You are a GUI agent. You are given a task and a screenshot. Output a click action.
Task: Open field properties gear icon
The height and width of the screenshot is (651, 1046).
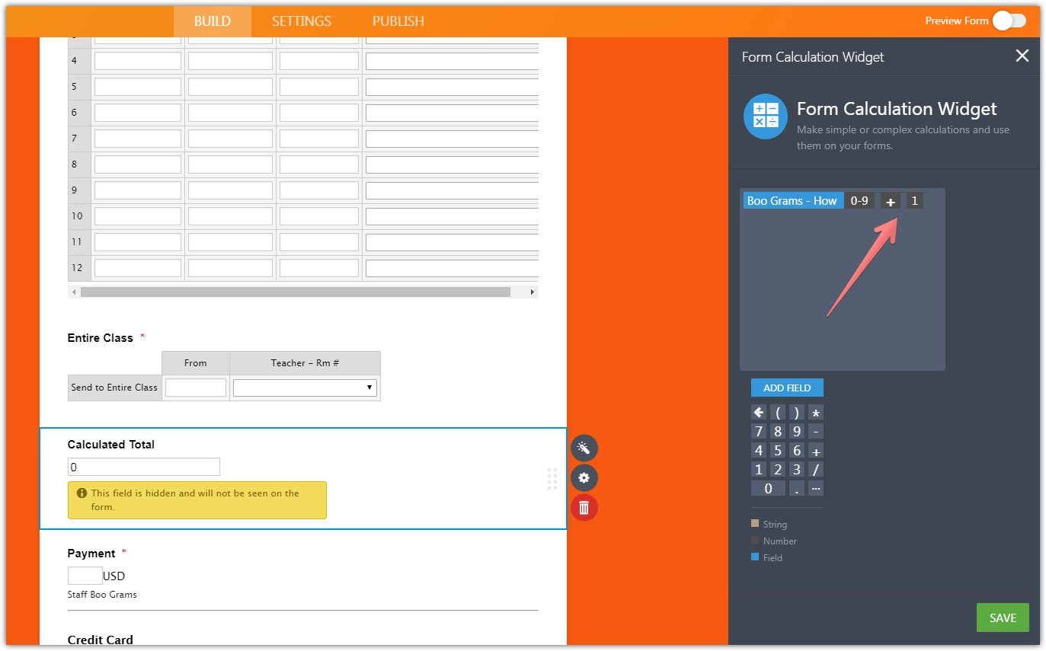pos(584,478)
